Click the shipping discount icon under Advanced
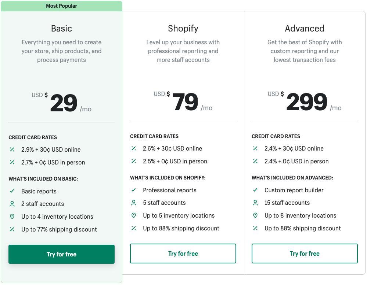Image resolution: width=367 pixels, height=285 pixels. [x=255, y=228]
